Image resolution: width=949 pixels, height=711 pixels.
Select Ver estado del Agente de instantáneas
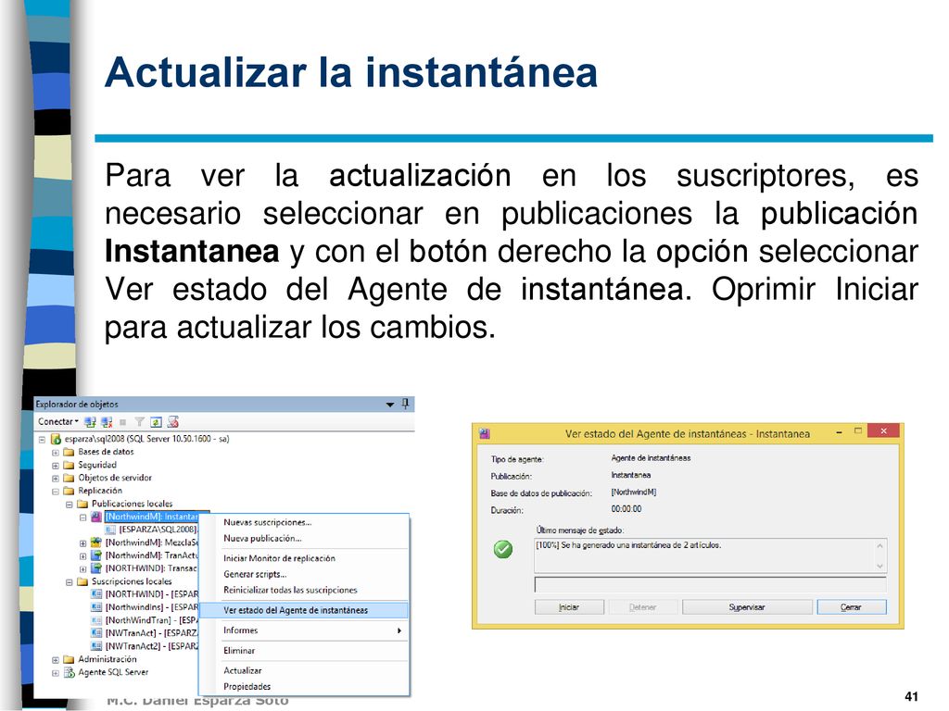(304, 610)
